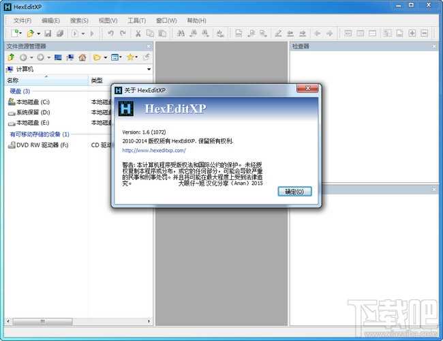Click the previous bookmark arrow icon
Image resolution: width=443 pixels, height=341 pixels.
[290, 33]
